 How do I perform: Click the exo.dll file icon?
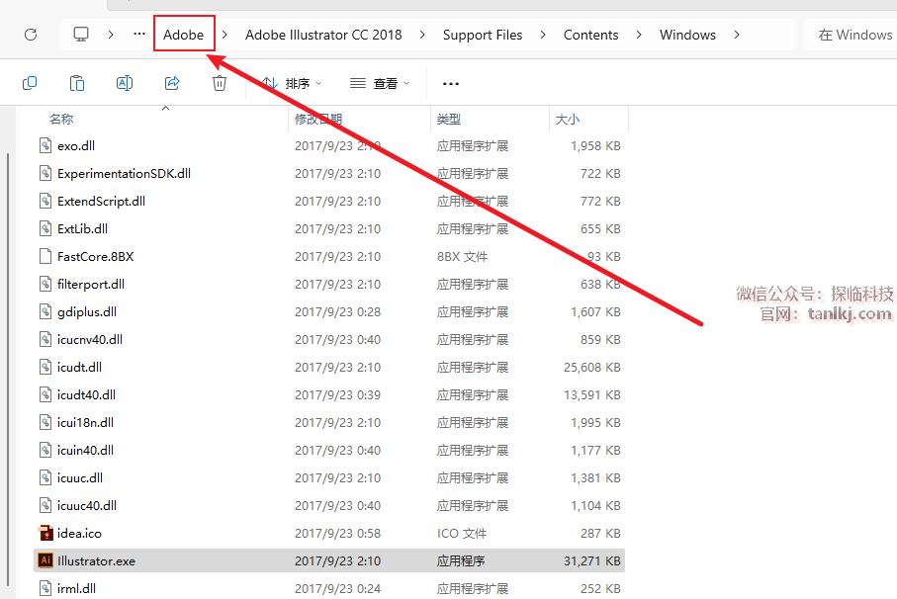pyautogui.click(x=45, y=145)
